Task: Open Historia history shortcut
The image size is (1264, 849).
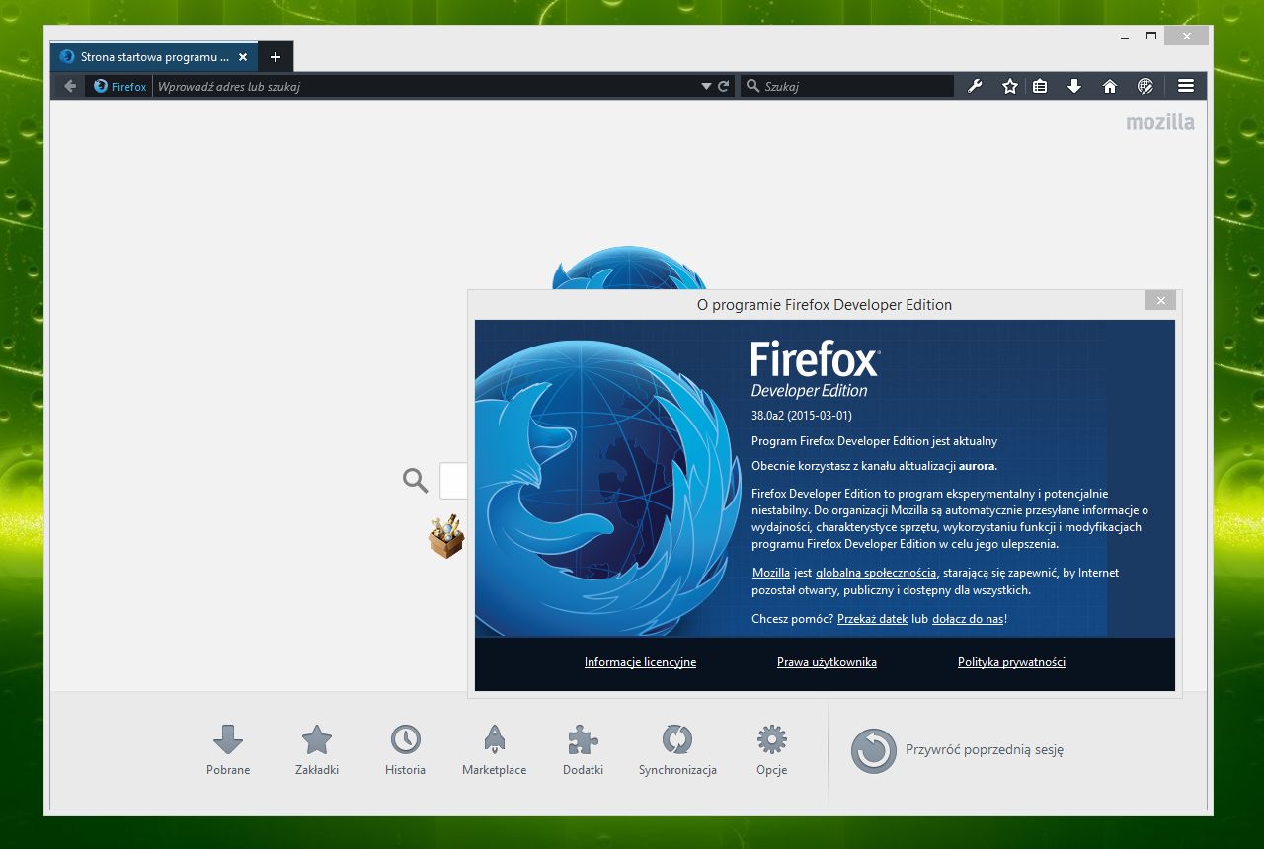Action: [406, 750]
